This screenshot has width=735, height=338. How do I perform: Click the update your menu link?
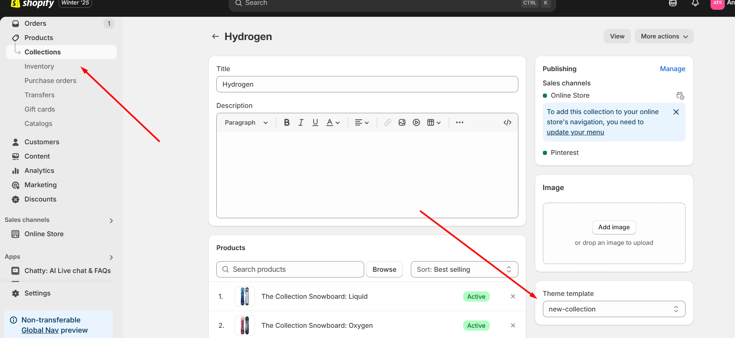coord(575,132)
